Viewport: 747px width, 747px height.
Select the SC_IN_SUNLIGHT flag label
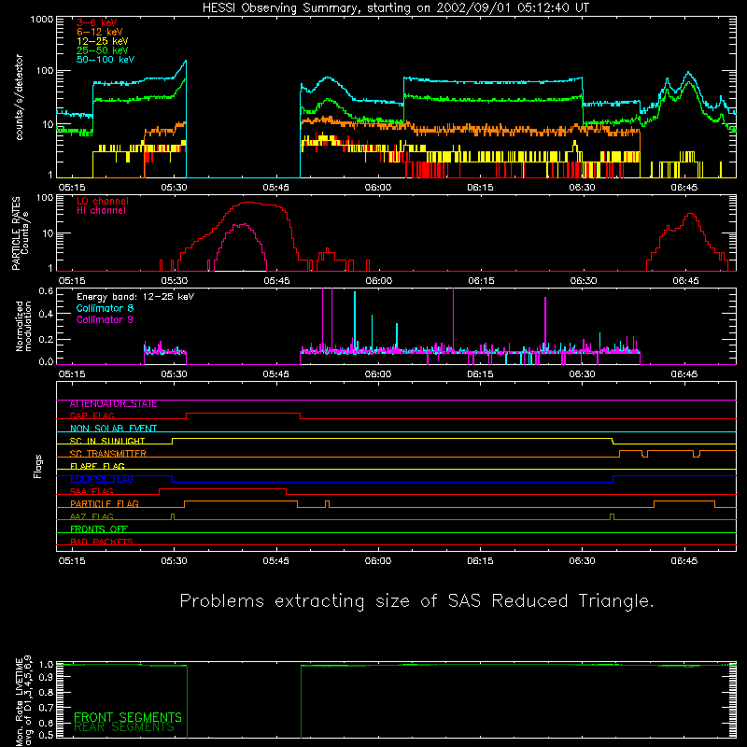coord(107,441)
